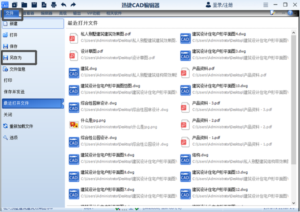Click the printer icon in title bar
The image size is (300, 212).
click(x=54, y=4)
